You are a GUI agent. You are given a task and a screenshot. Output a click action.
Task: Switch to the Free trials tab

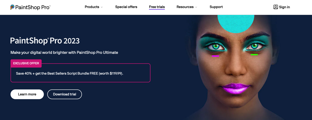[x=157, y=7]
